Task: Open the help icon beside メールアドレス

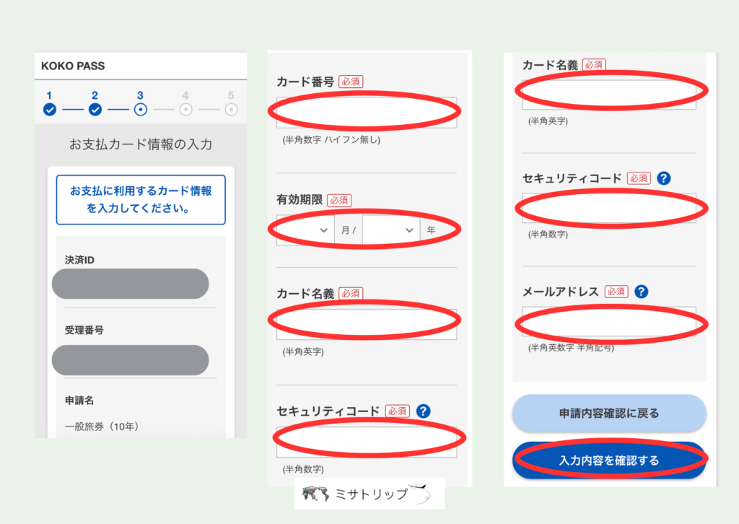Action: click(641, 292)
